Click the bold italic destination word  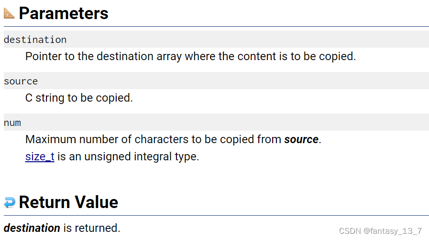pyautogui.click(x=32, y=228)
